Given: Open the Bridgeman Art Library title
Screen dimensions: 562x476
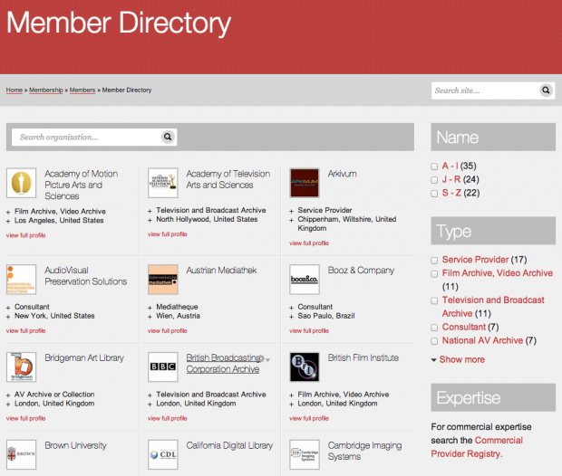Looking at the screenshot, I should [84, 357].
